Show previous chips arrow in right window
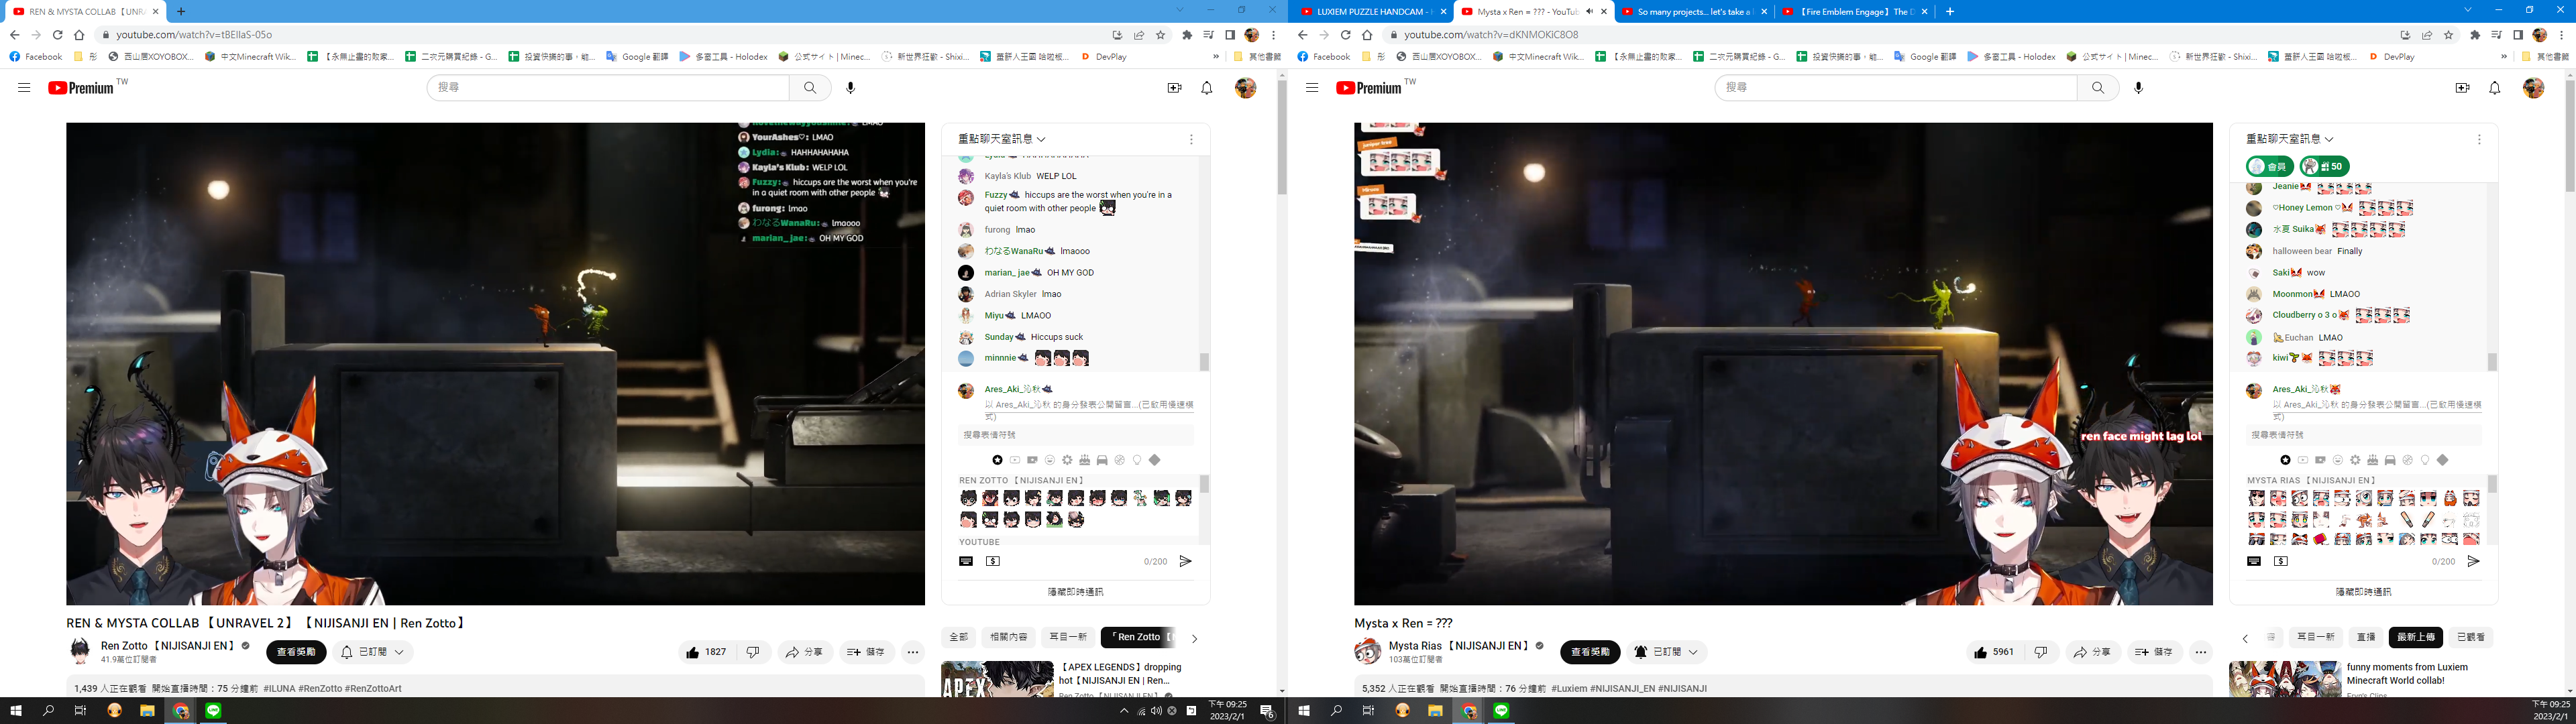Image resolution: width=2576 pixels, height=724 pixels. click(x=2245, y=638)
